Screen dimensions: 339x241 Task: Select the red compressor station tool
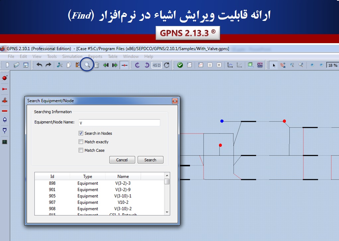(5, 100)
